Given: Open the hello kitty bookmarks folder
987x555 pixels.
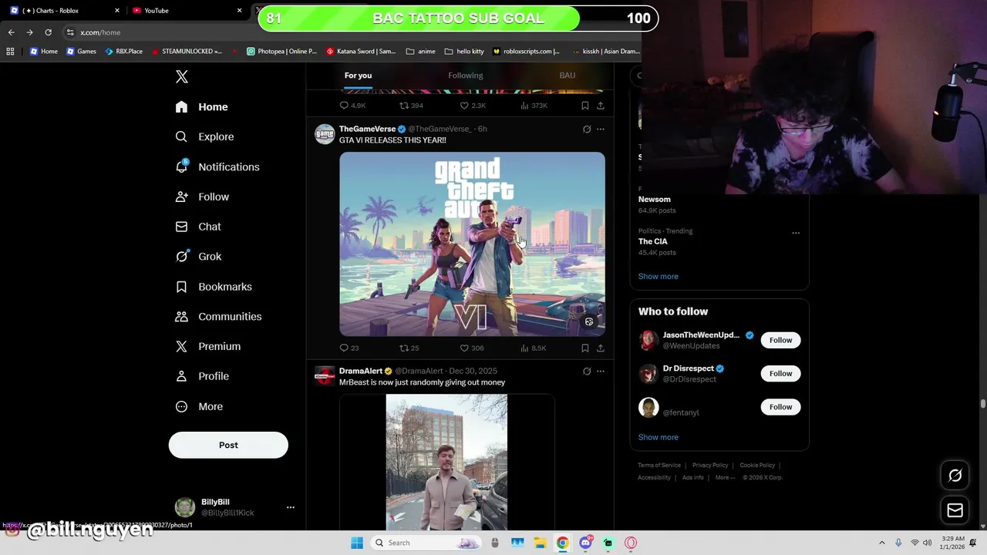Looking at the screenshot, I should (464, 52).
